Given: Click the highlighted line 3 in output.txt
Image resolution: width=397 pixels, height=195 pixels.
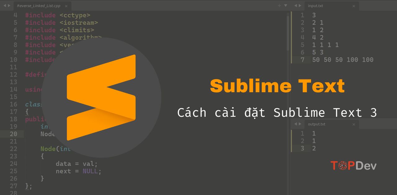Looking at the screenshot, I should tap(314, 148).
